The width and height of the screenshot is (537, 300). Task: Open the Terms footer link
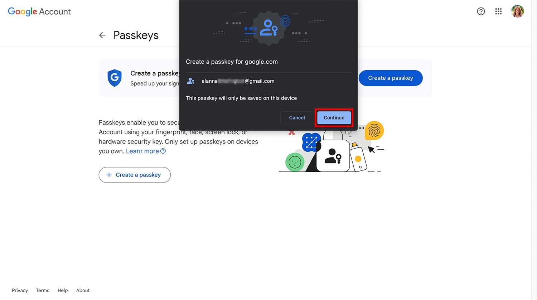pos(43,290)
